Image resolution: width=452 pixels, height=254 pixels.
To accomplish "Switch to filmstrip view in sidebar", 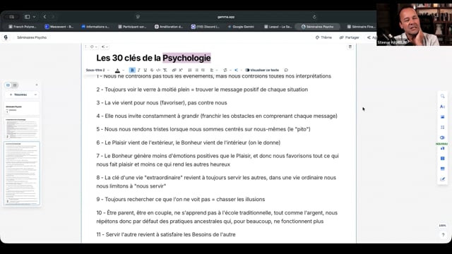I will coord(8,85).
